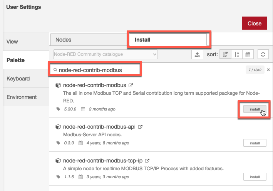Click the 'Modbus-Server API nodes.' description
The image size is (273, 191).
click(92, 135)
